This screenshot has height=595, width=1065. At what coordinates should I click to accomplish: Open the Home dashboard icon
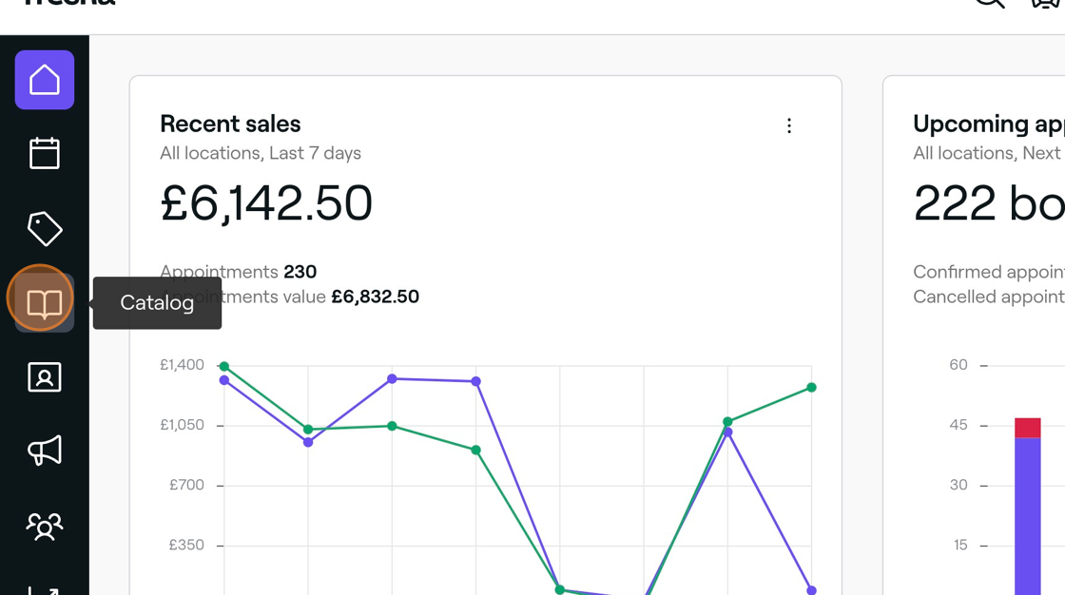tap(44, 80)
